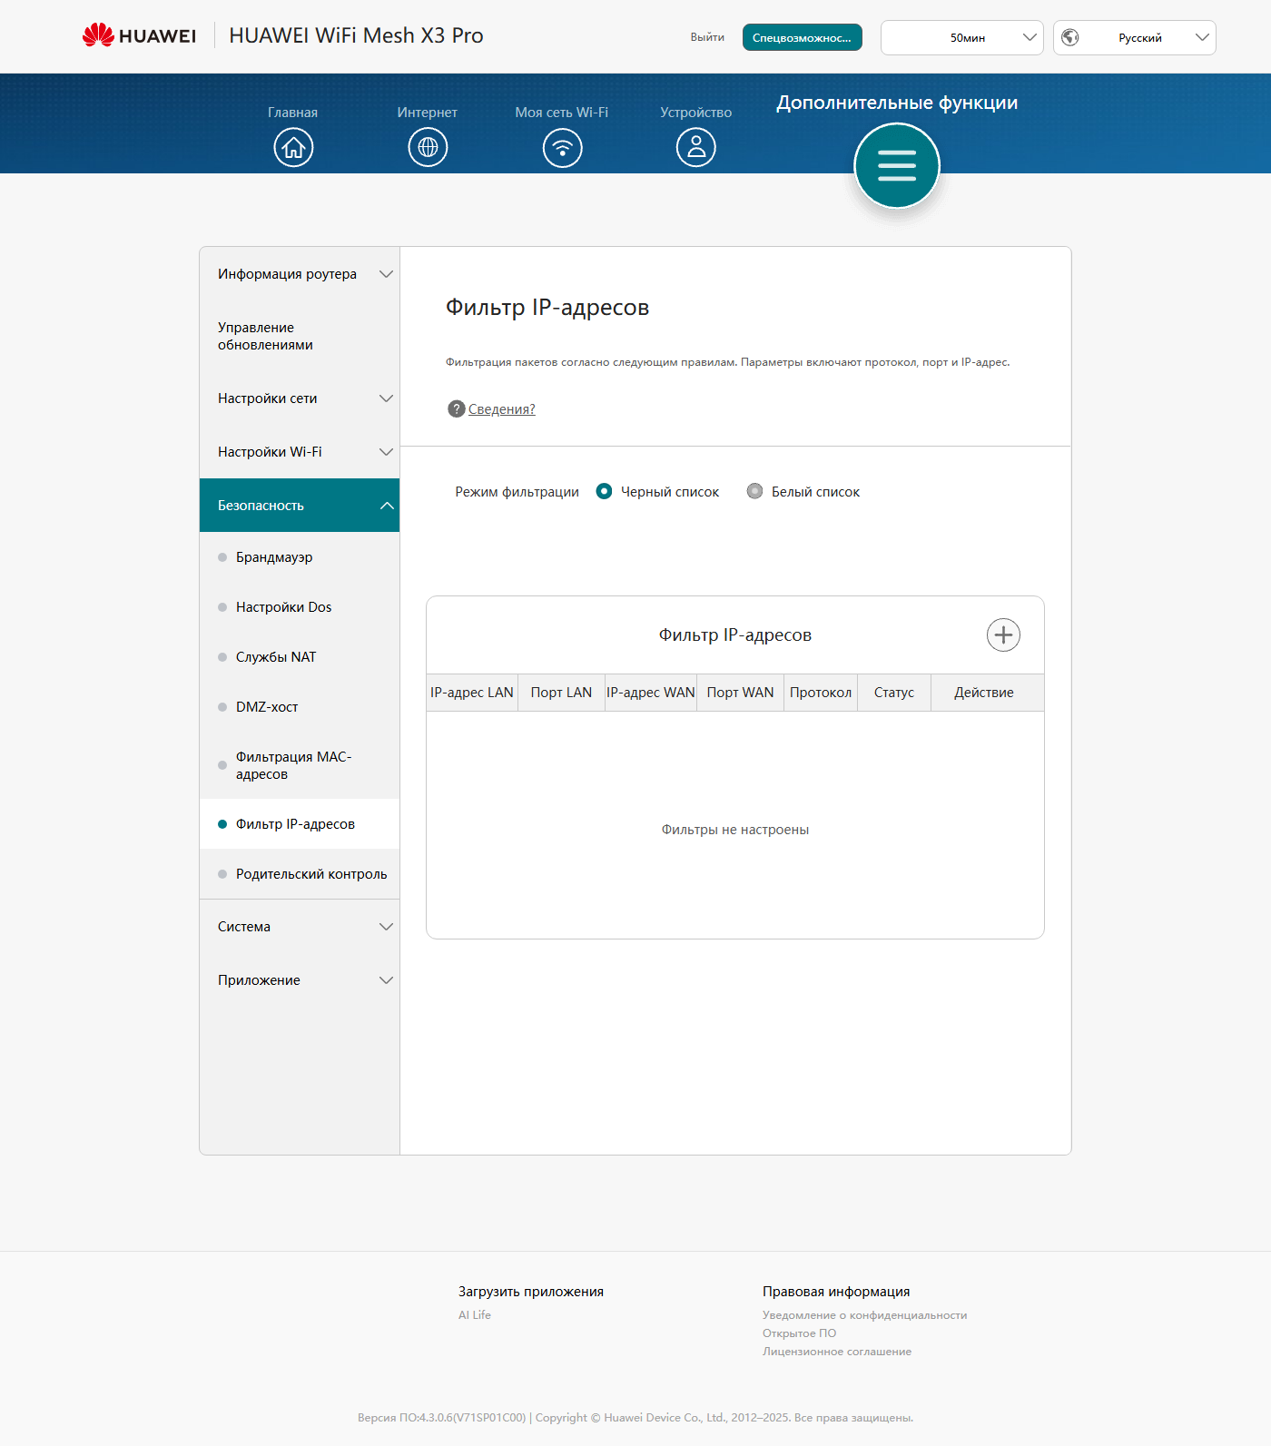This screenshot has height=1446, width=1271.
Task: Open the My Wi-Fi network icon
Action: (562, 147)
